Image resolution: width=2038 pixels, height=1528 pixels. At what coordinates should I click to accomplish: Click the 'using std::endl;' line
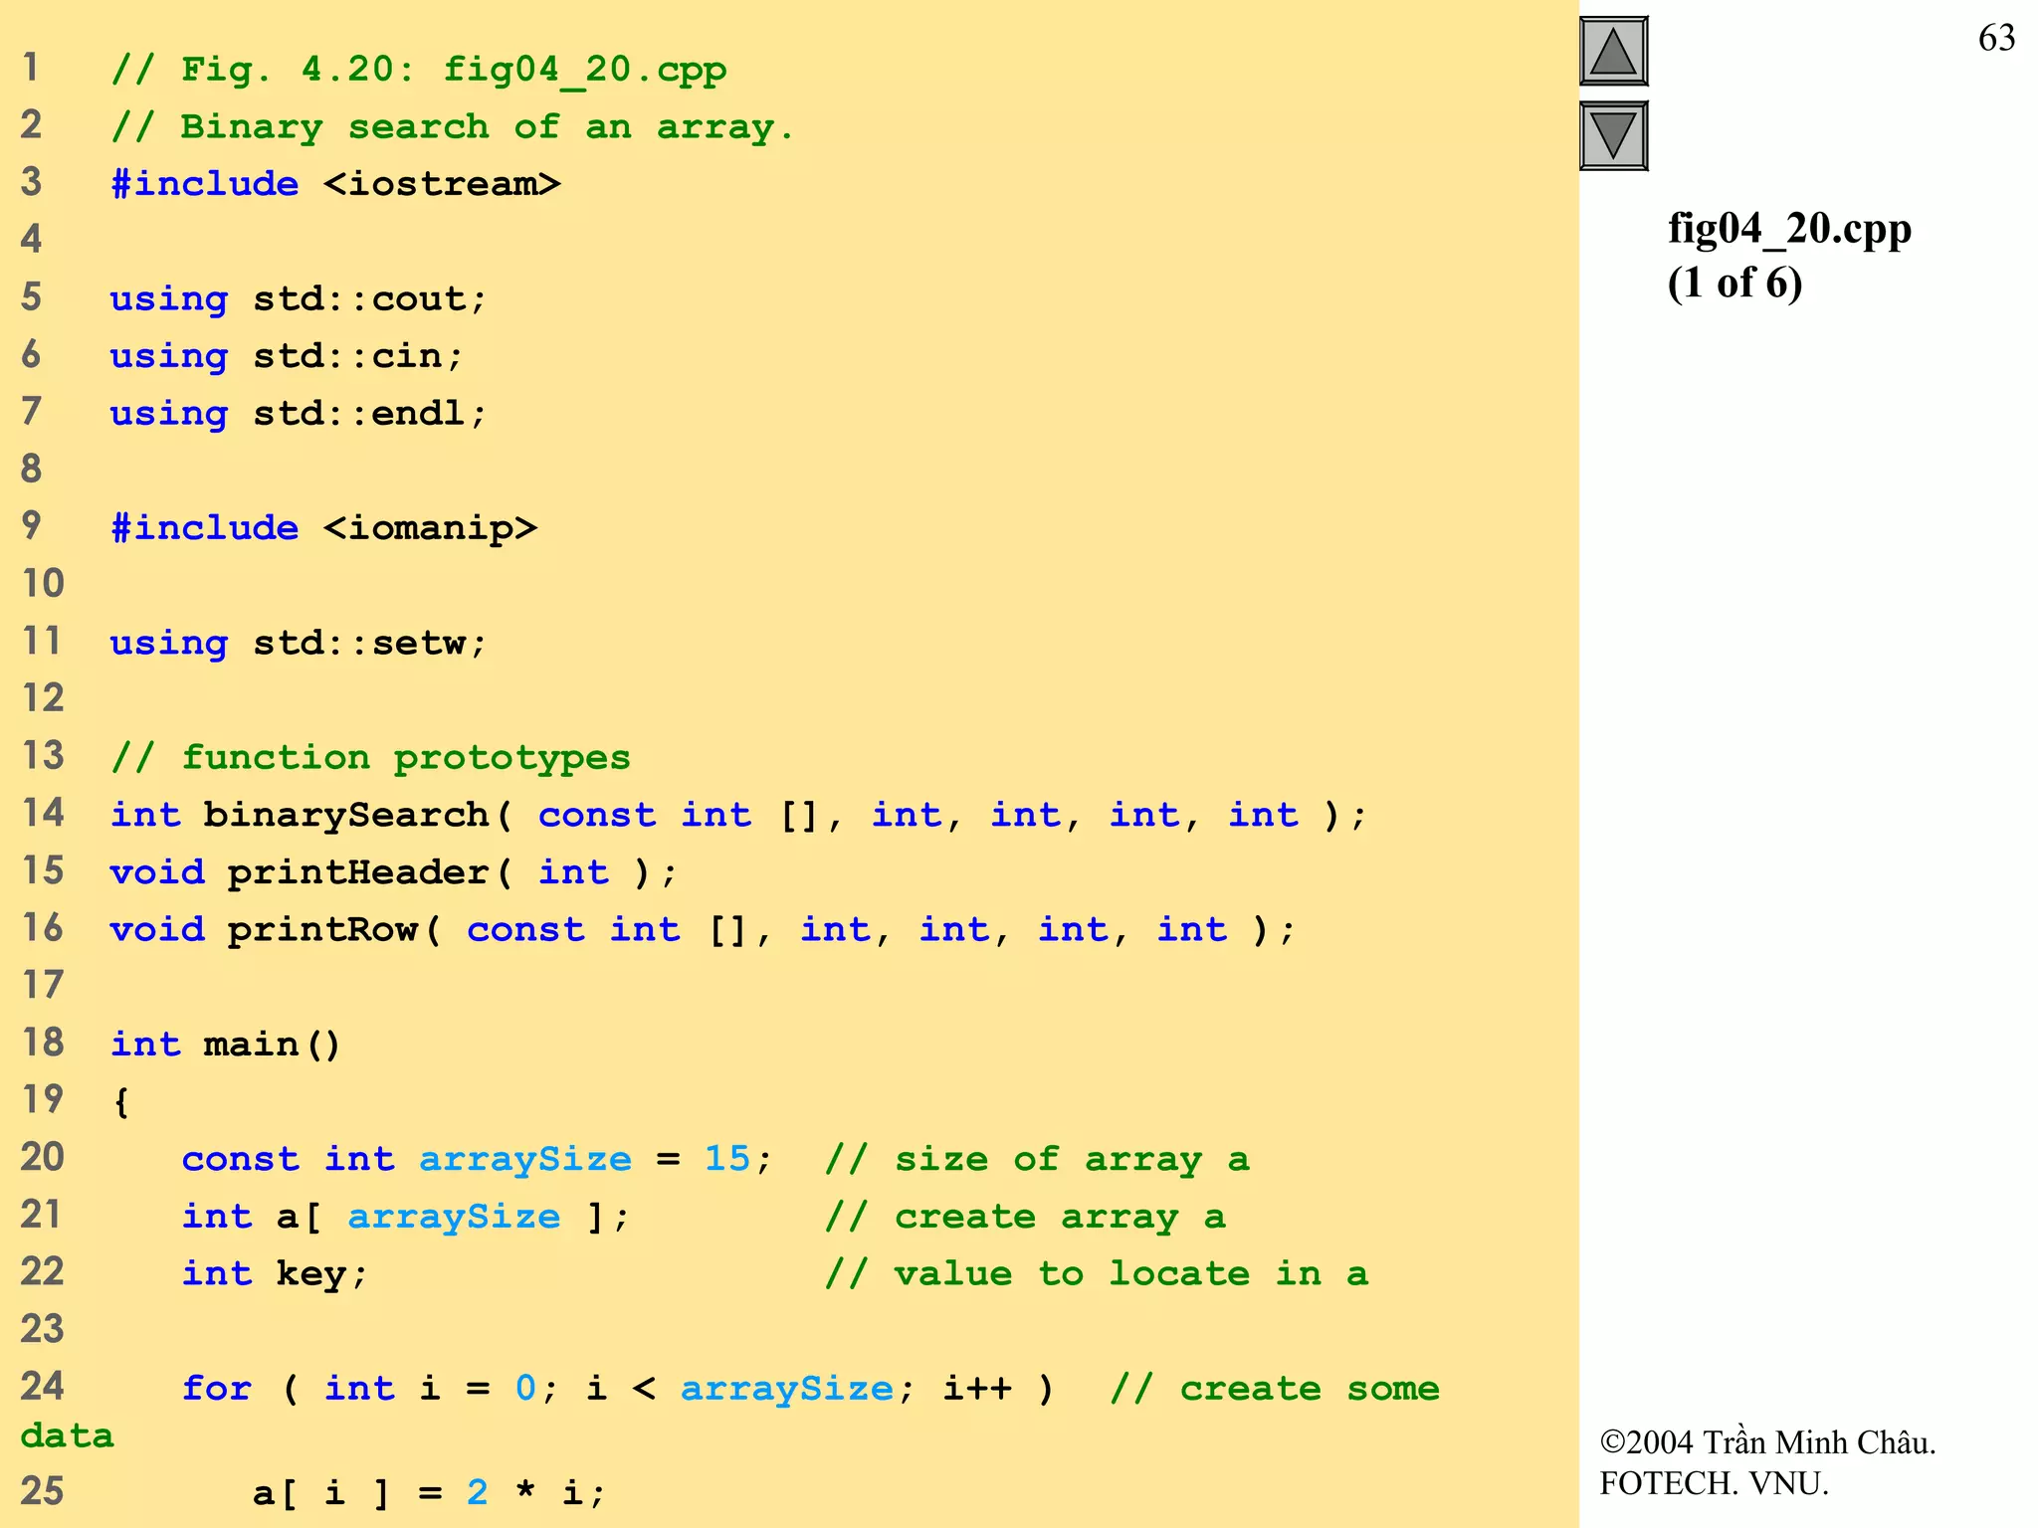298,414
